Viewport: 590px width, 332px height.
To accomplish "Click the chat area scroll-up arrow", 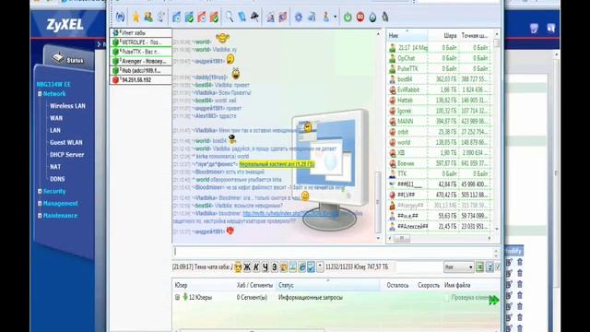I will click(378, 34).
